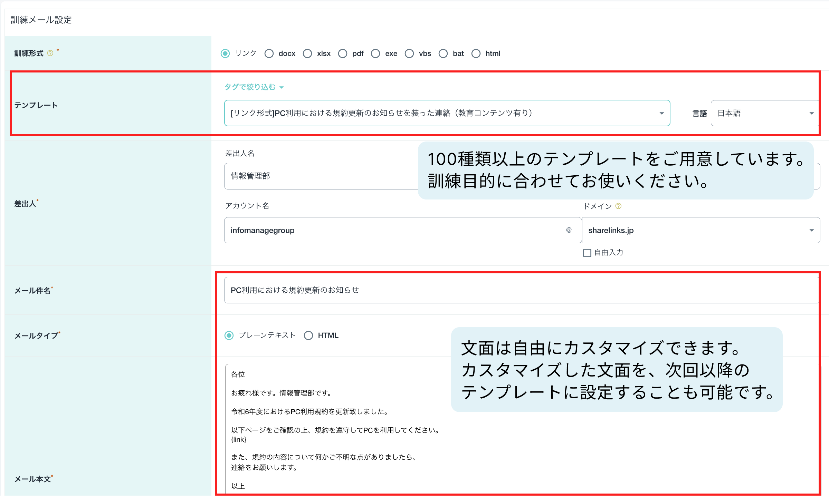Select プレーンテキスト mail type
829x497 pixels.
pos(229,335)
